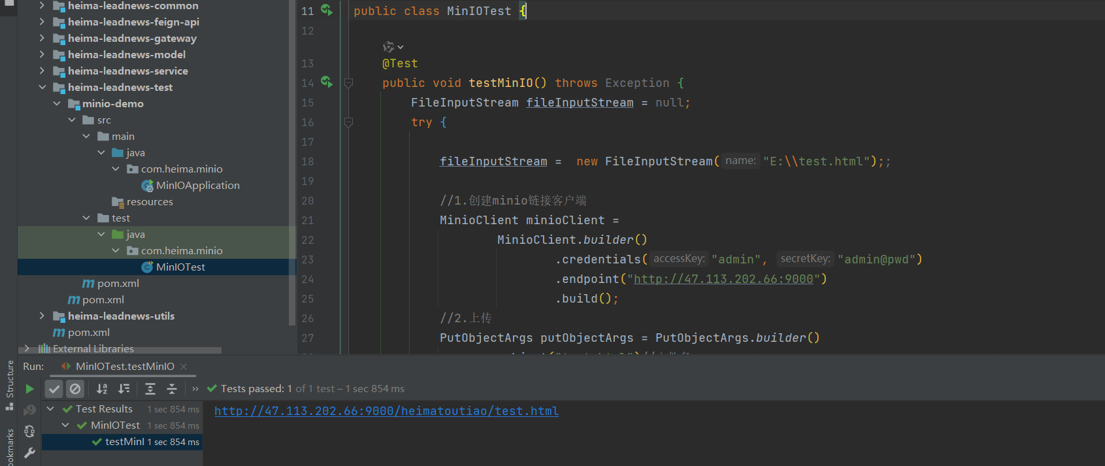The height and width of the screenshot is (466, 1105).
Task: Collapse the minio-demo folder
Action: click(x=57, y=103)
